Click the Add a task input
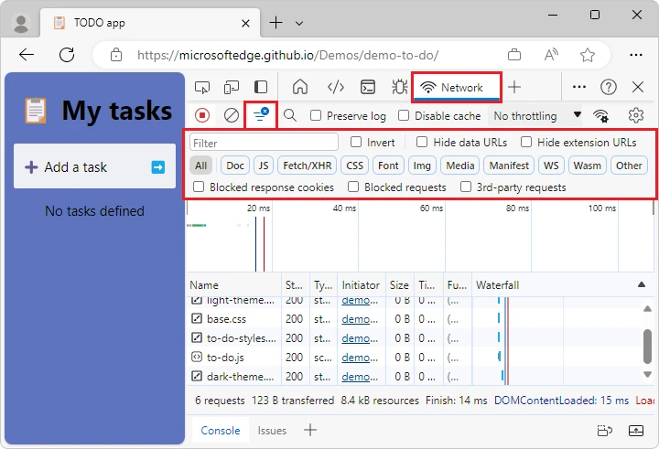This screenshot has width=659, height=449. [x=94, y=166]
